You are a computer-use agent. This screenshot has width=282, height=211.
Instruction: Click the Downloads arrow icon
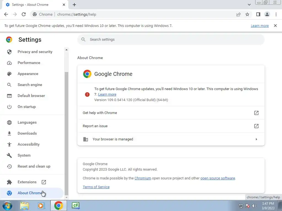point(9,133)
